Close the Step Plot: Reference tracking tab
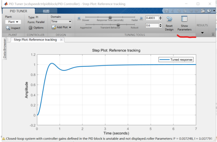Image resolution: width=217 pixels, height=142 pixels. [61, 40]
